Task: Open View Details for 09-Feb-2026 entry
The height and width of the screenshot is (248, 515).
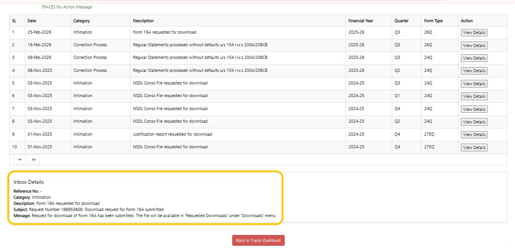Action: (474, 58)
